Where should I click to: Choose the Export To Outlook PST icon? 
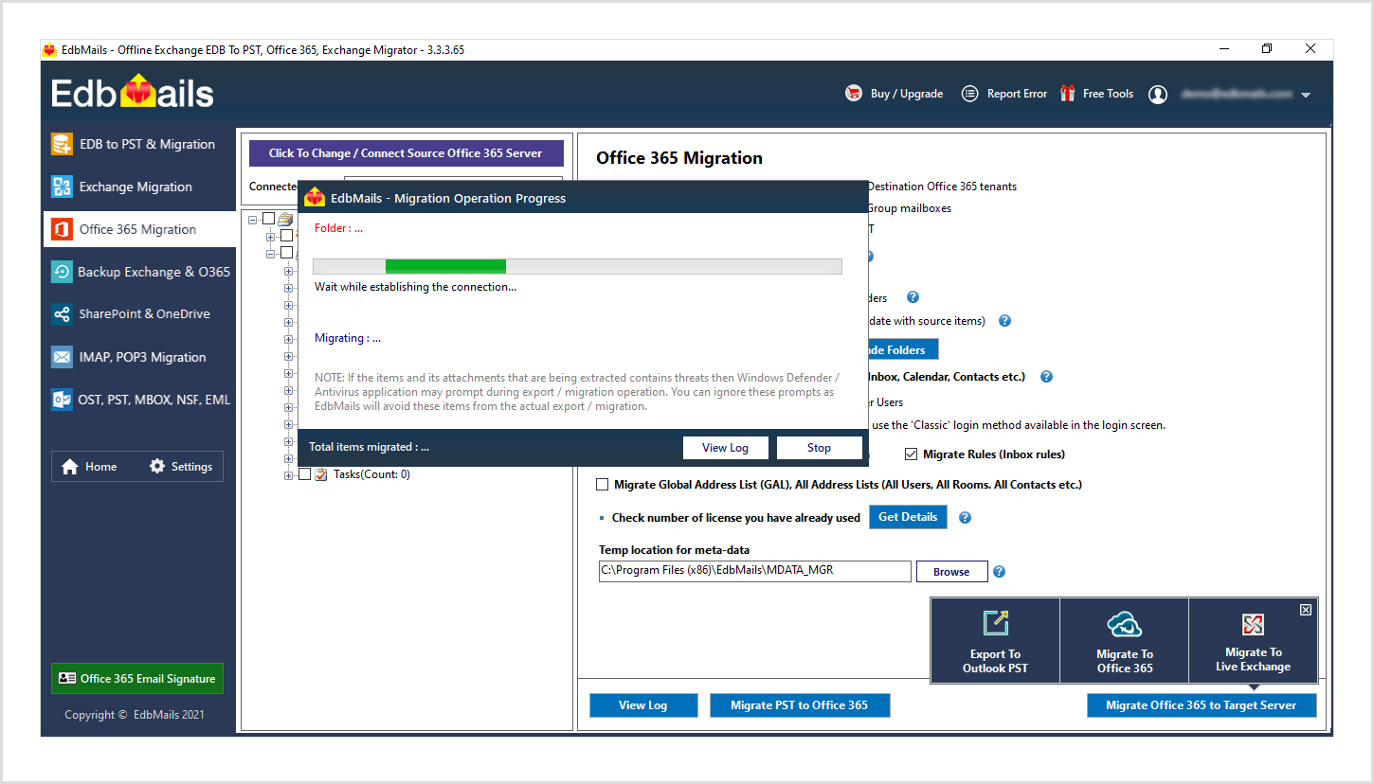click(x=995, y=623)
